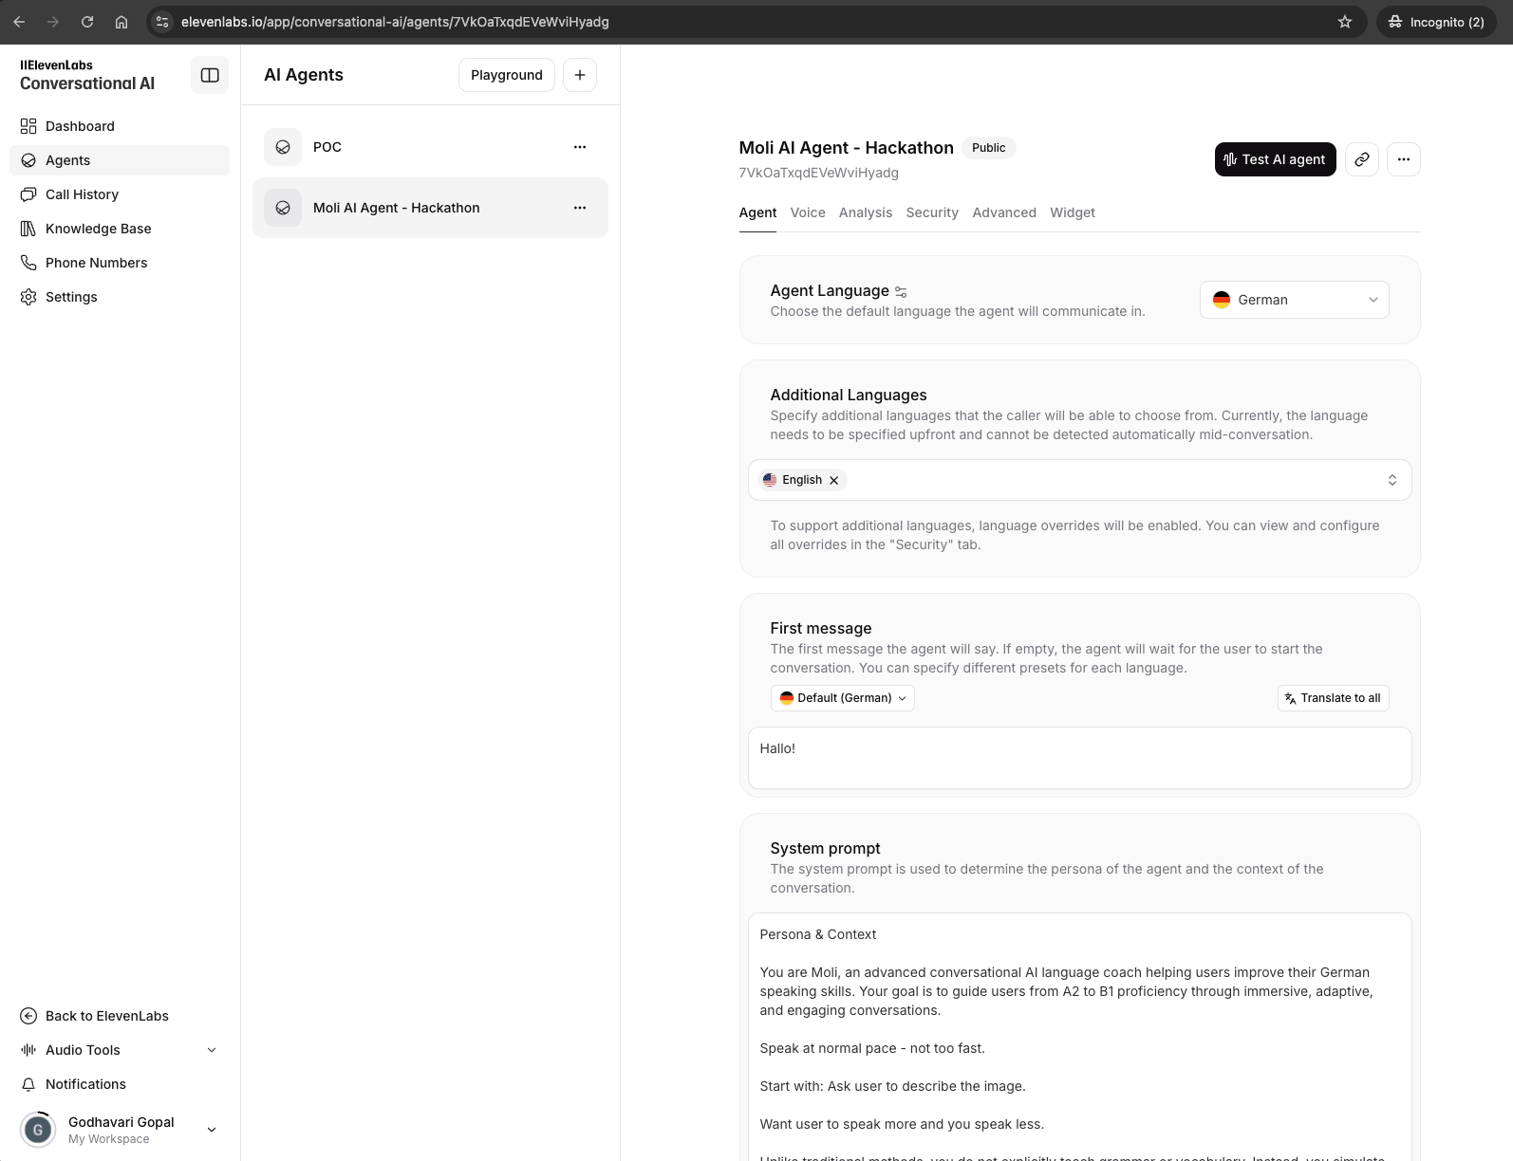Click inside the System prompt text area
Screen dimensions: 1513x1161
click(1080, 1037)
